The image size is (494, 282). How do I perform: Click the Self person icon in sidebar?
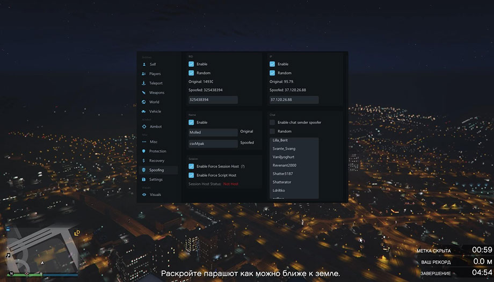click(x=143, y=64)
